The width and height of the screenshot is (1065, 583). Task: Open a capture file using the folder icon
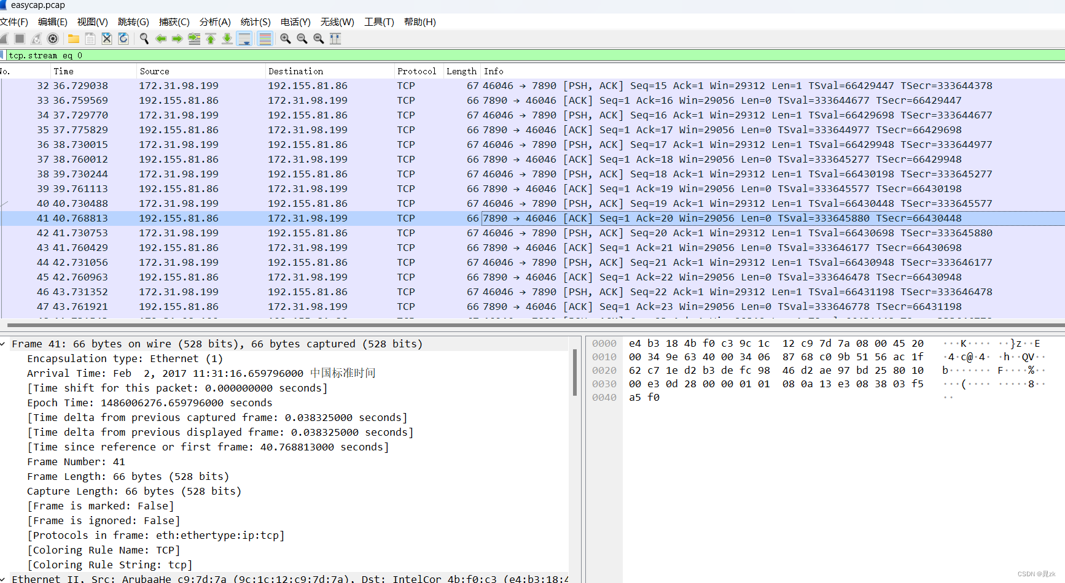click(x=74, y=38)
